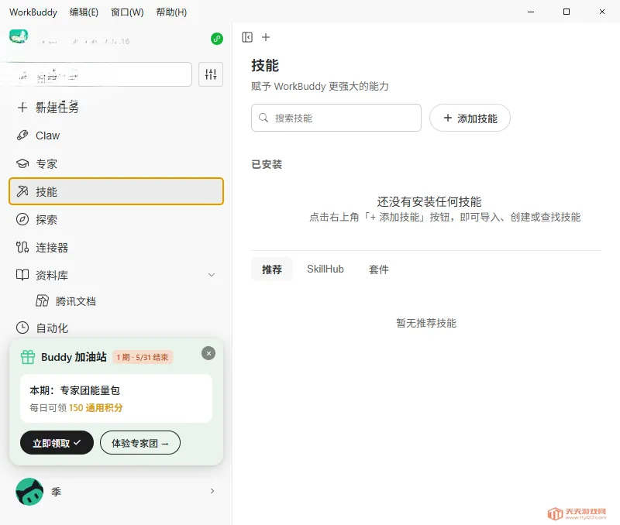Collapse the sidebar panel icon

pos(247,37)
